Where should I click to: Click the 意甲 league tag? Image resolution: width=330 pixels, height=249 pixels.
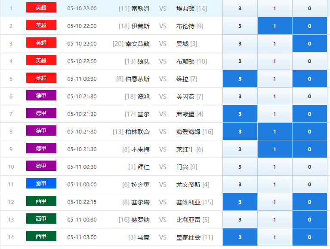(x=41, y=183)
